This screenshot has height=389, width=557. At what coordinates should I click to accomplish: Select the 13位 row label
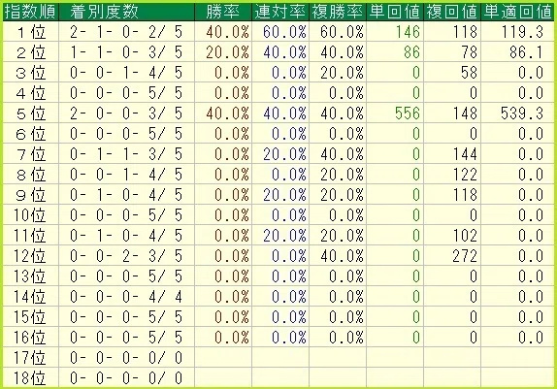click(30, 276)
